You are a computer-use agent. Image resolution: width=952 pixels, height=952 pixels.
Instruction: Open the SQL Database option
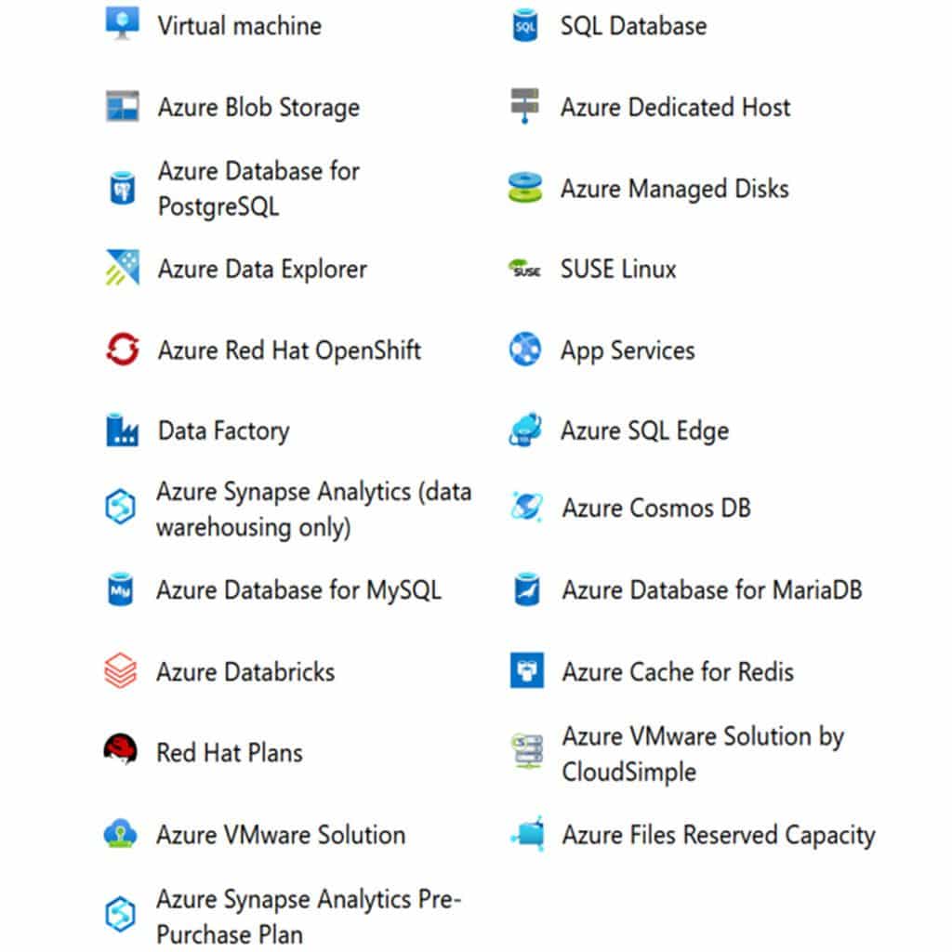pos(632,25)
